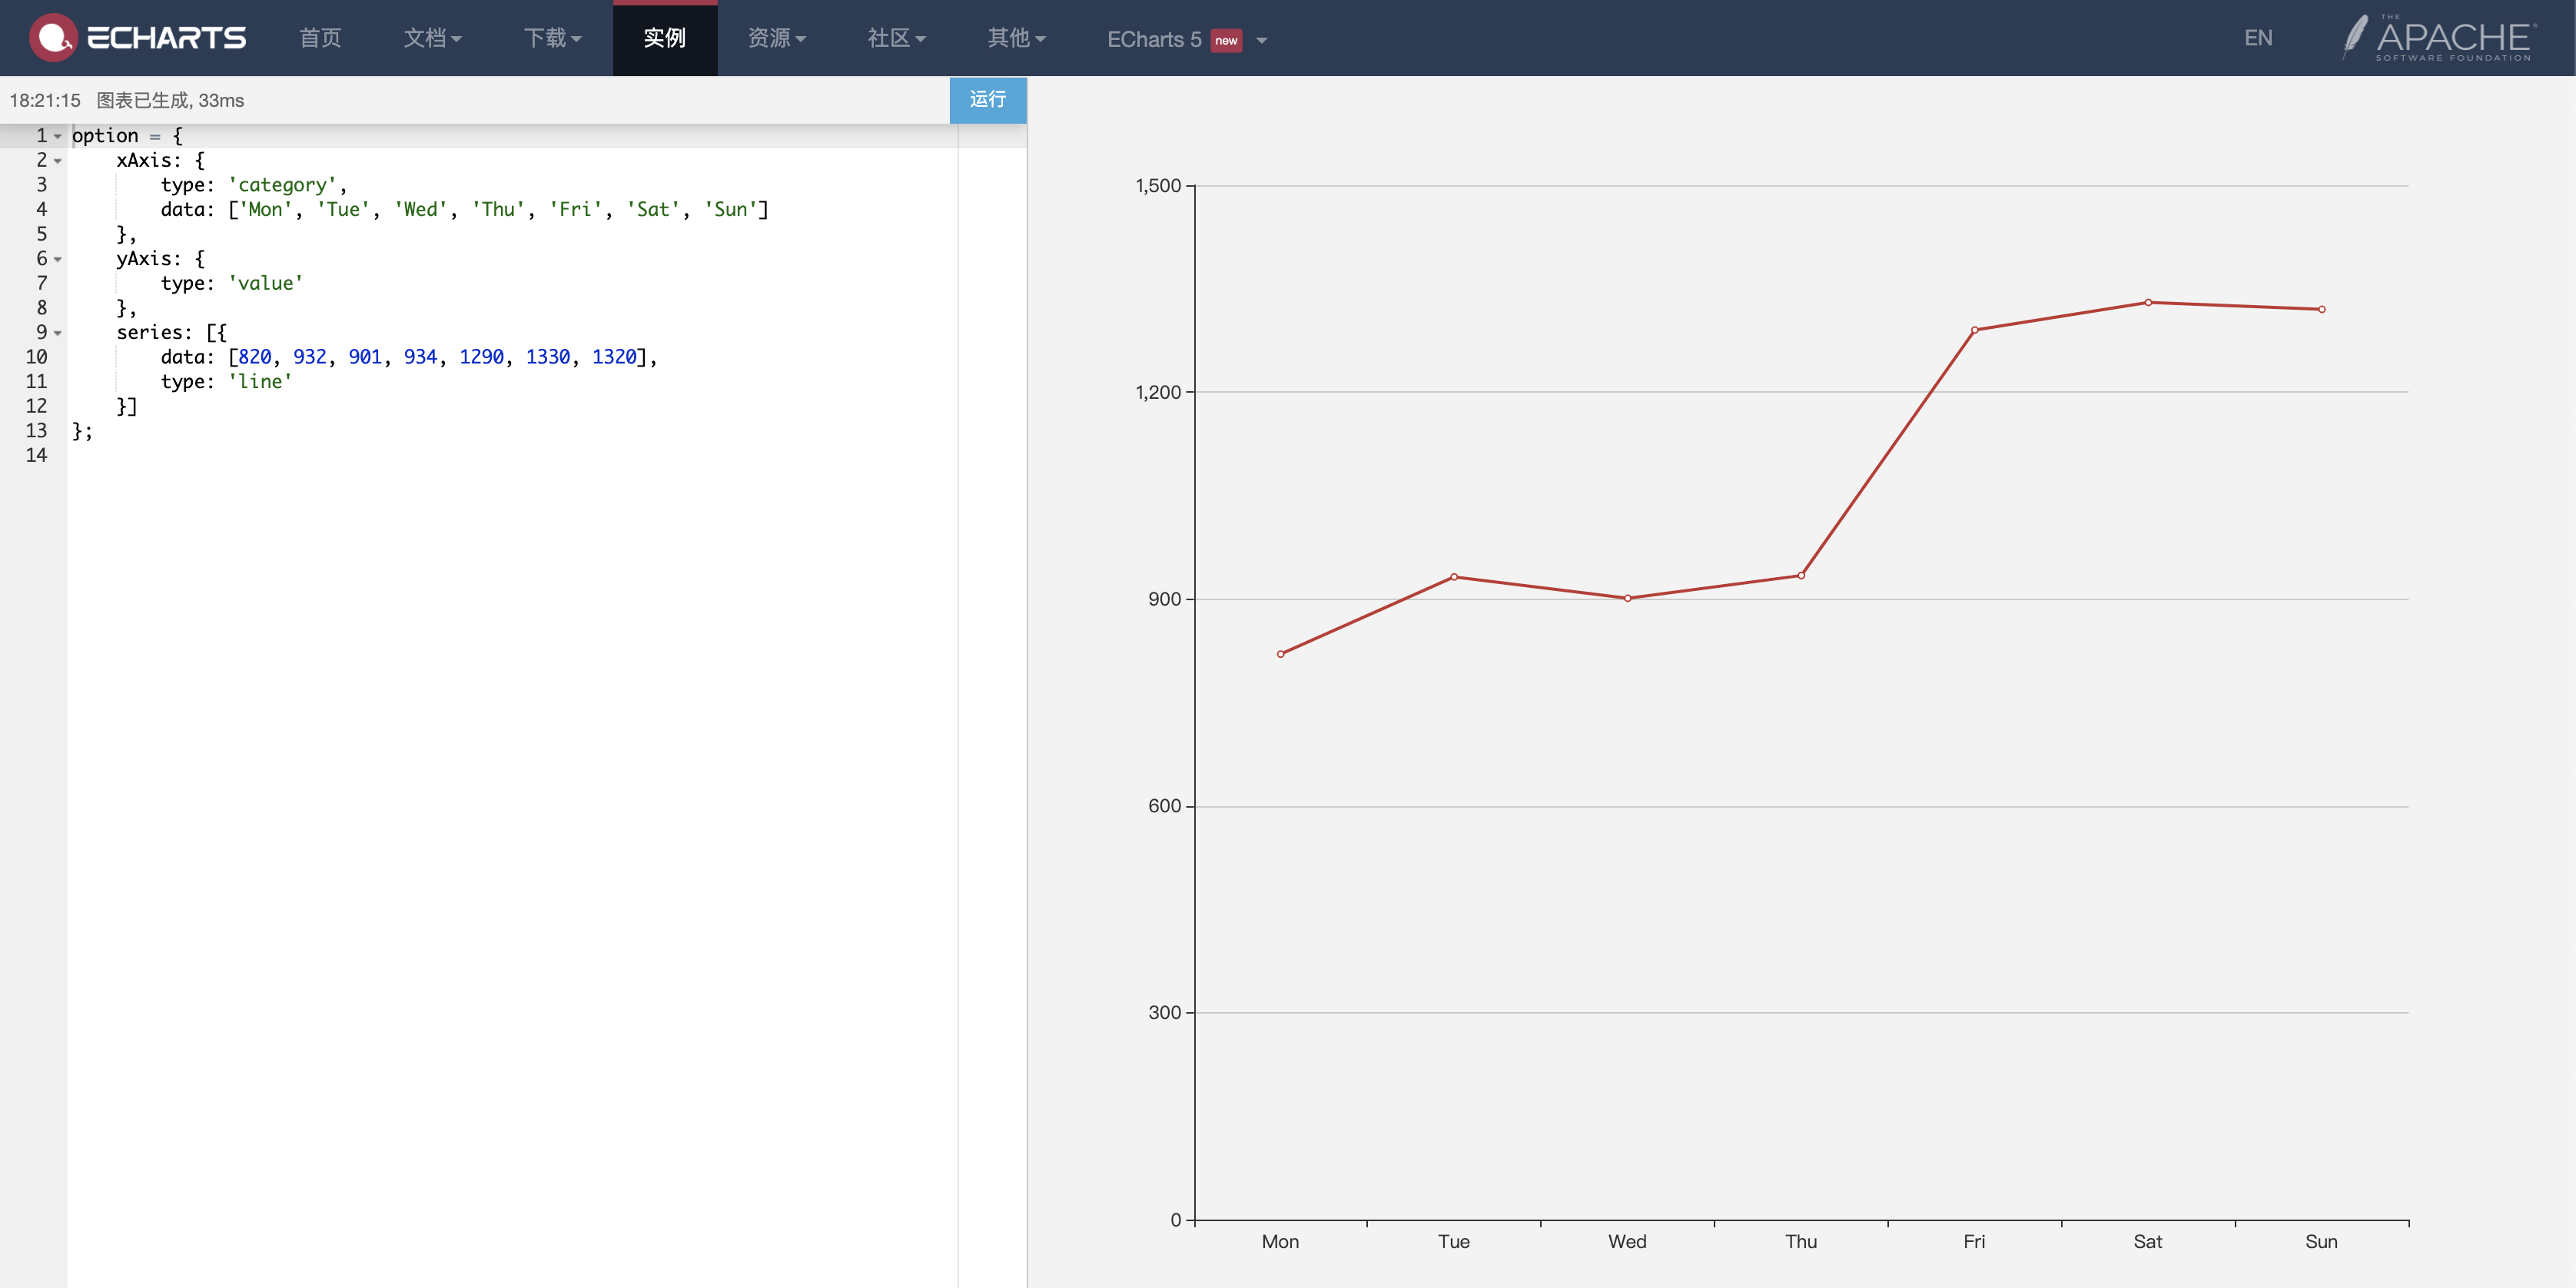Viewport: 2576px width, 1288px height.
Task: Collapse the xAxis code block fold arrow
Action: [x=58, y=161]
